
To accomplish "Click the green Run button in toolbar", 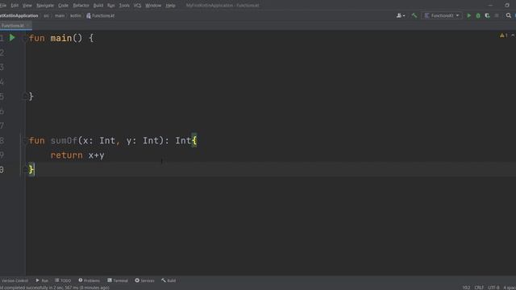I will coord(469,16).
